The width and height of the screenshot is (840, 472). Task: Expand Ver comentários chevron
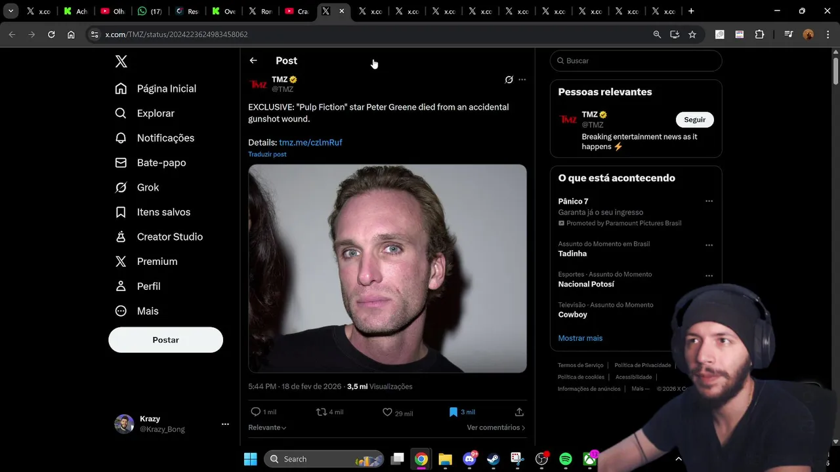(x=523, y=427)
